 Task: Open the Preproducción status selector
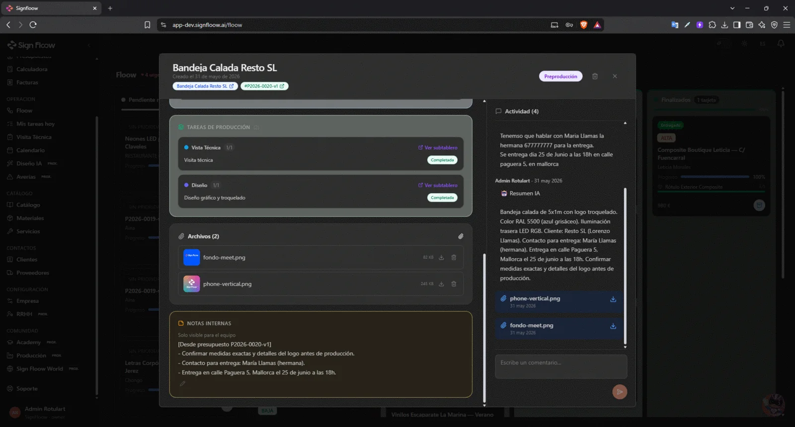point(560,76)
